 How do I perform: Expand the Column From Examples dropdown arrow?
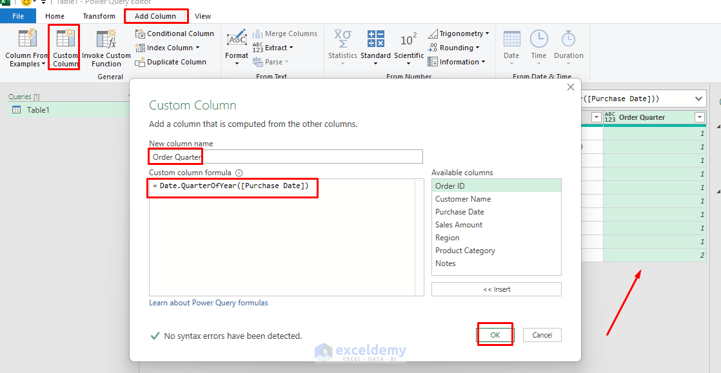pyautogui.click(x=43, y=64)
